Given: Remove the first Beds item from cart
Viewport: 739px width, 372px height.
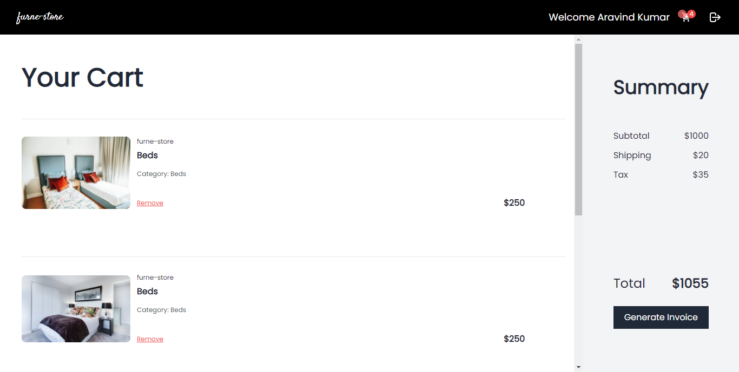Looking at the screenshot, I should (150, 202).
